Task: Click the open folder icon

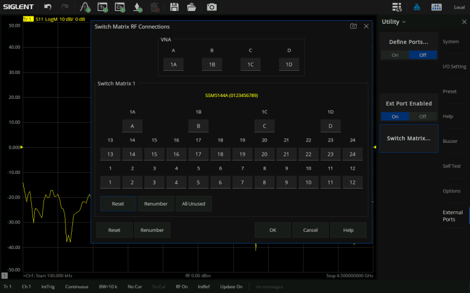Action: tap(192, 7)
